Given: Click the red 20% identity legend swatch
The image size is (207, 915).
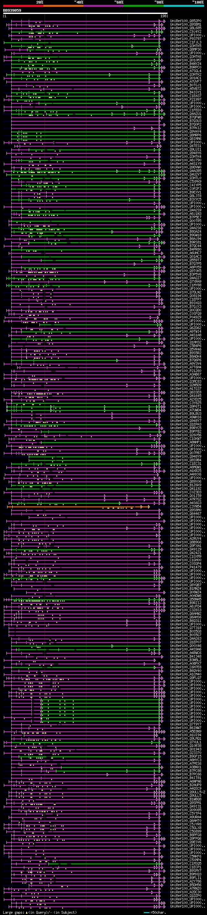Looking at the screenshot, I should pyautogui.click(x=23, y=6).
